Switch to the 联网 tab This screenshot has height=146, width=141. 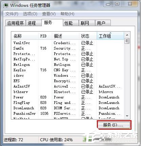click(x=87, y=23)
